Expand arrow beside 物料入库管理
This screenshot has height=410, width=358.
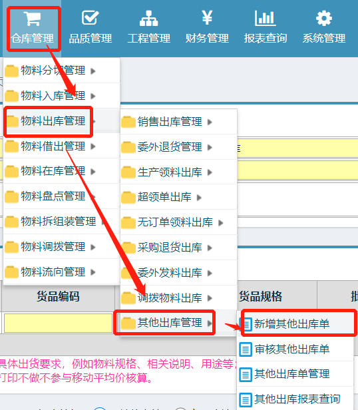click(x=93, y=97)
